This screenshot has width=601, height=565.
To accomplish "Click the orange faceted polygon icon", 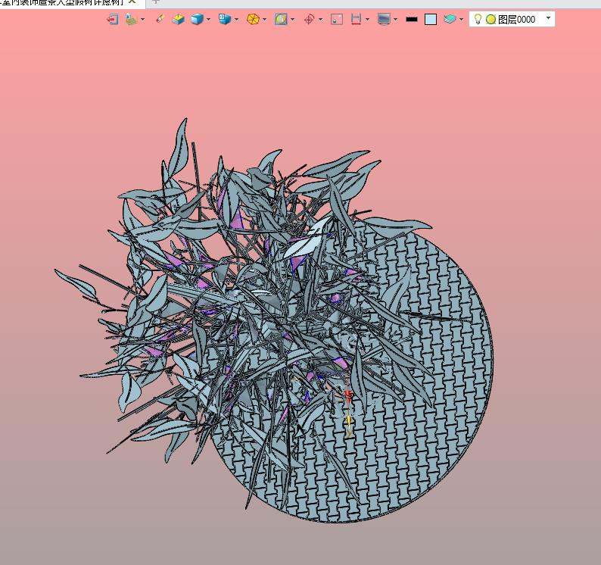I will pos(253,19).
